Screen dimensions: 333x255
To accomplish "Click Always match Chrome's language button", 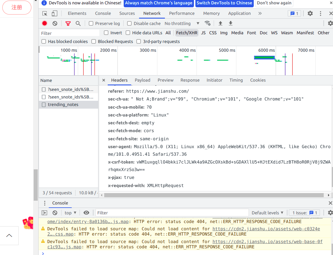I will click(x=159, y=3).
